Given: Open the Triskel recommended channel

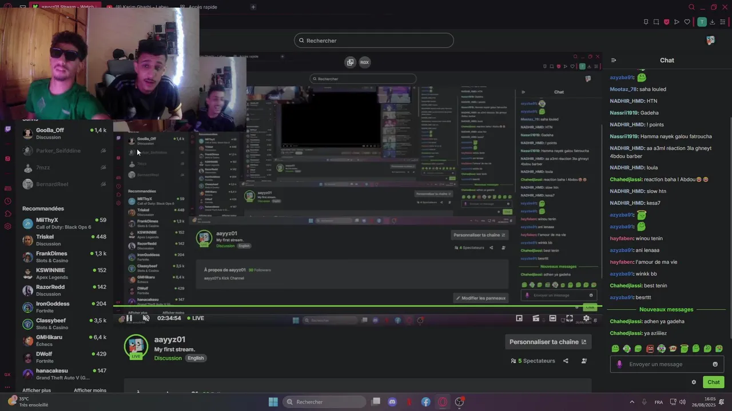Looking at the screenshot, I should [x=64, y=240].
